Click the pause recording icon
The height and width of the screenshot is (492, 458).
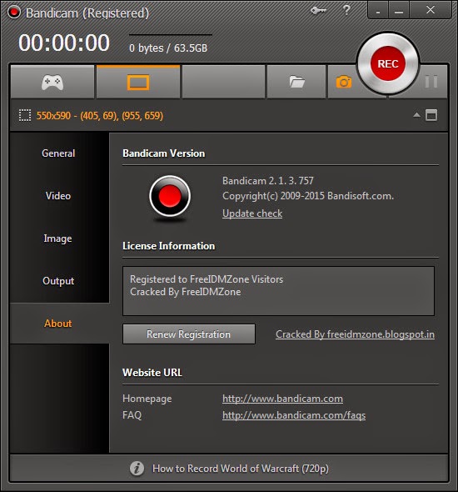click(x=431, y=82)
